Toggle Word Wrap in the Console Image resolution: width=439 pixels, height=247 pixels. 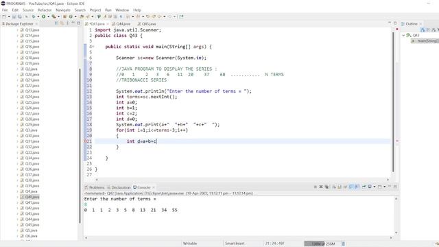[x=345, y=187]
